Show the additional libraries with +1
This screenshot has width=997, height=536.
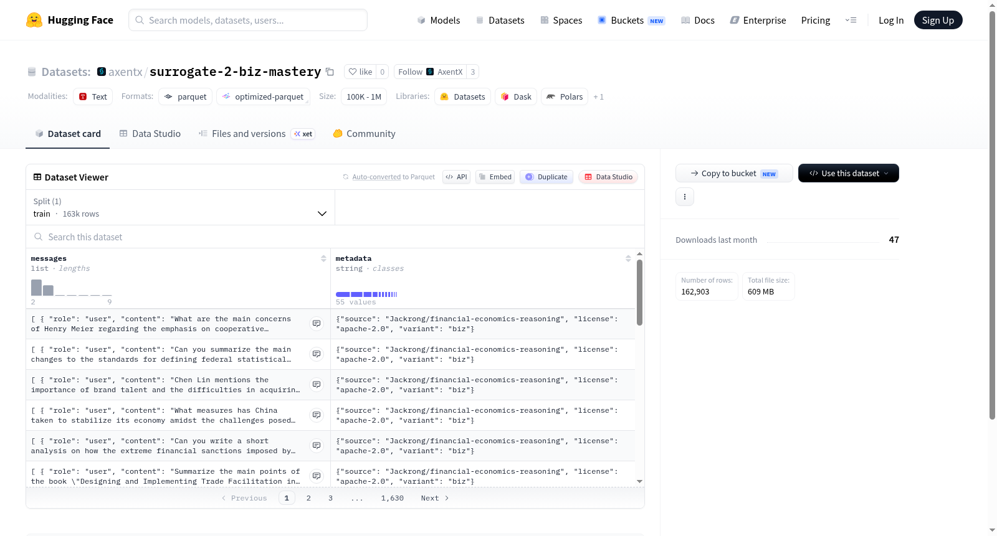(x=599, y=97)
